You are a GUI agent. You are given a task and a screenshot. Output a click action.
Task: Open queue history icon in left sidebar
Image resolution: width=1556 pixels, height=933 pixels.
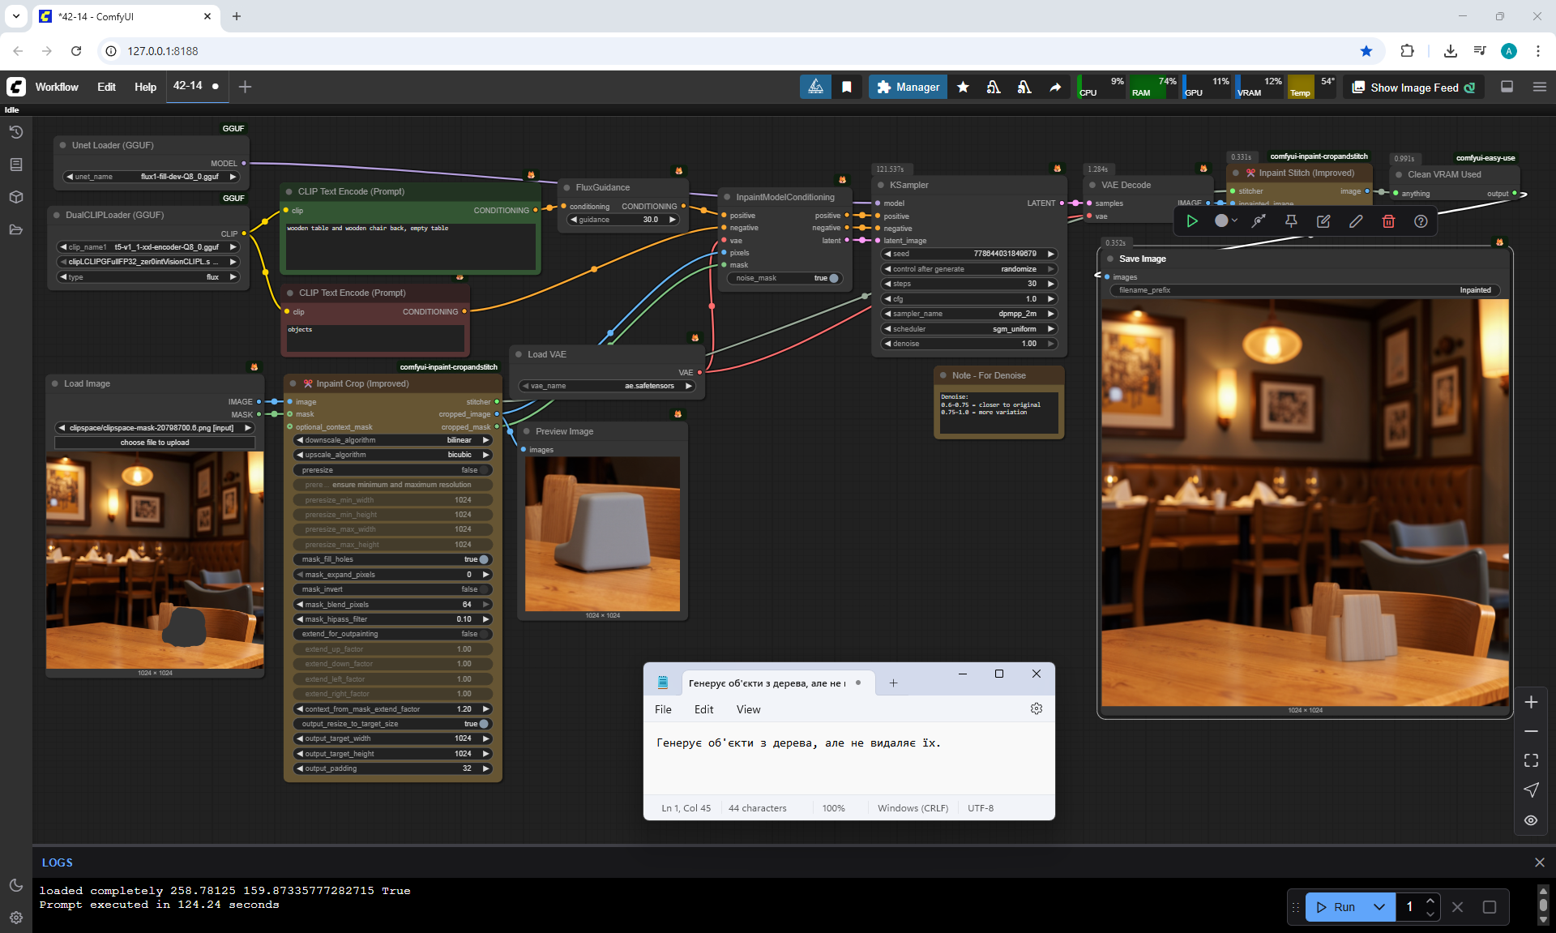pos(15,132)
